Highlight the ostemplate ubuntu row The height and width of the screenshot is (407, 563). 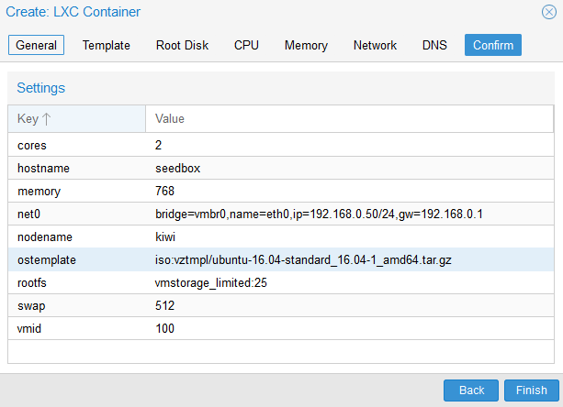click(x=281, y=260)
